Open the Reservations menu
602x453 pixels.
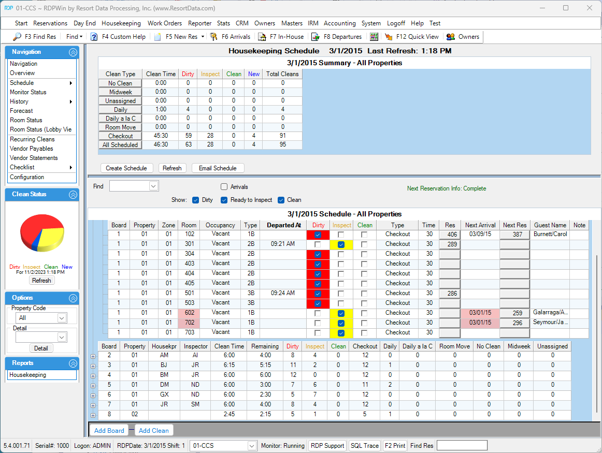[50, 23]
